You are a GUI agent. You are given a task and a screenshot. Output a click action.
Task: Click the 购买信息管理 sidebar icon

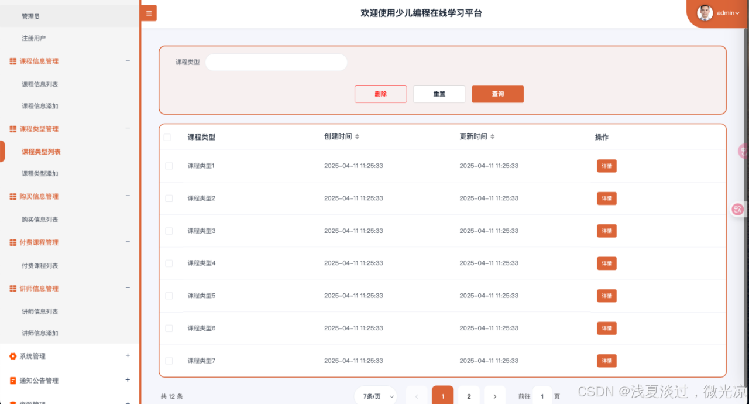click(x=13, y=196)
